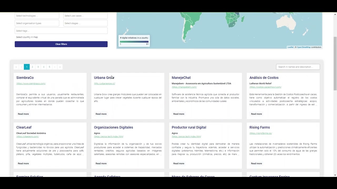Select pagination page 1
This screenshot has height=189, width=337.
tap(27, 67)
